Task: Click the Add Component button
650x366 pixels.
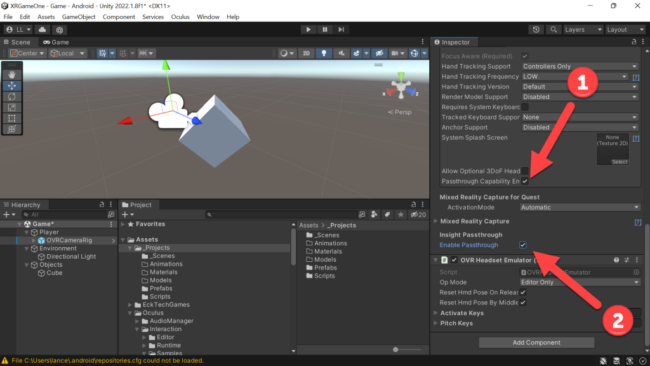Action: (x=536, y=342)
